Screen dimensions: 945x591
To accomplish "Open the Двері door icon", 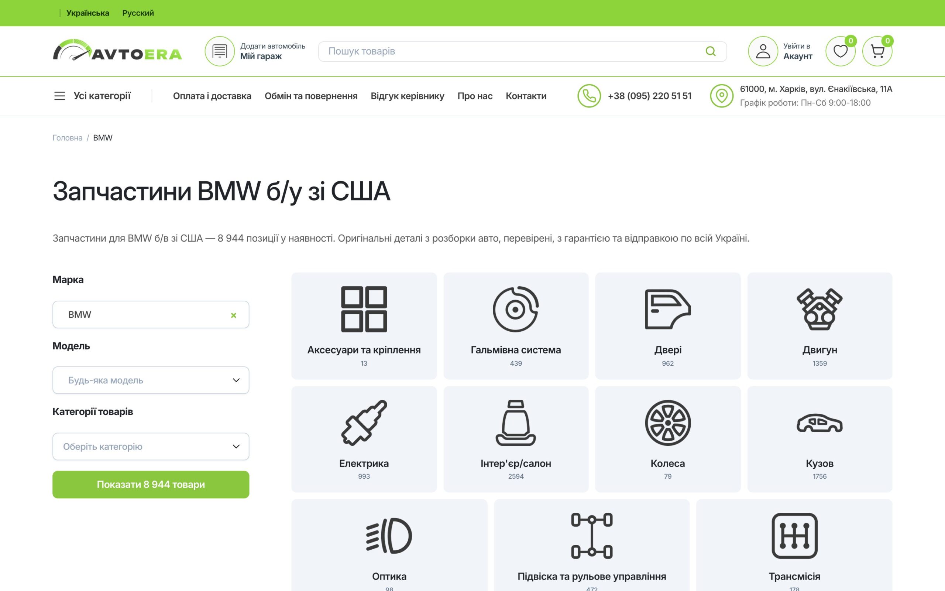I will [668, 309].
